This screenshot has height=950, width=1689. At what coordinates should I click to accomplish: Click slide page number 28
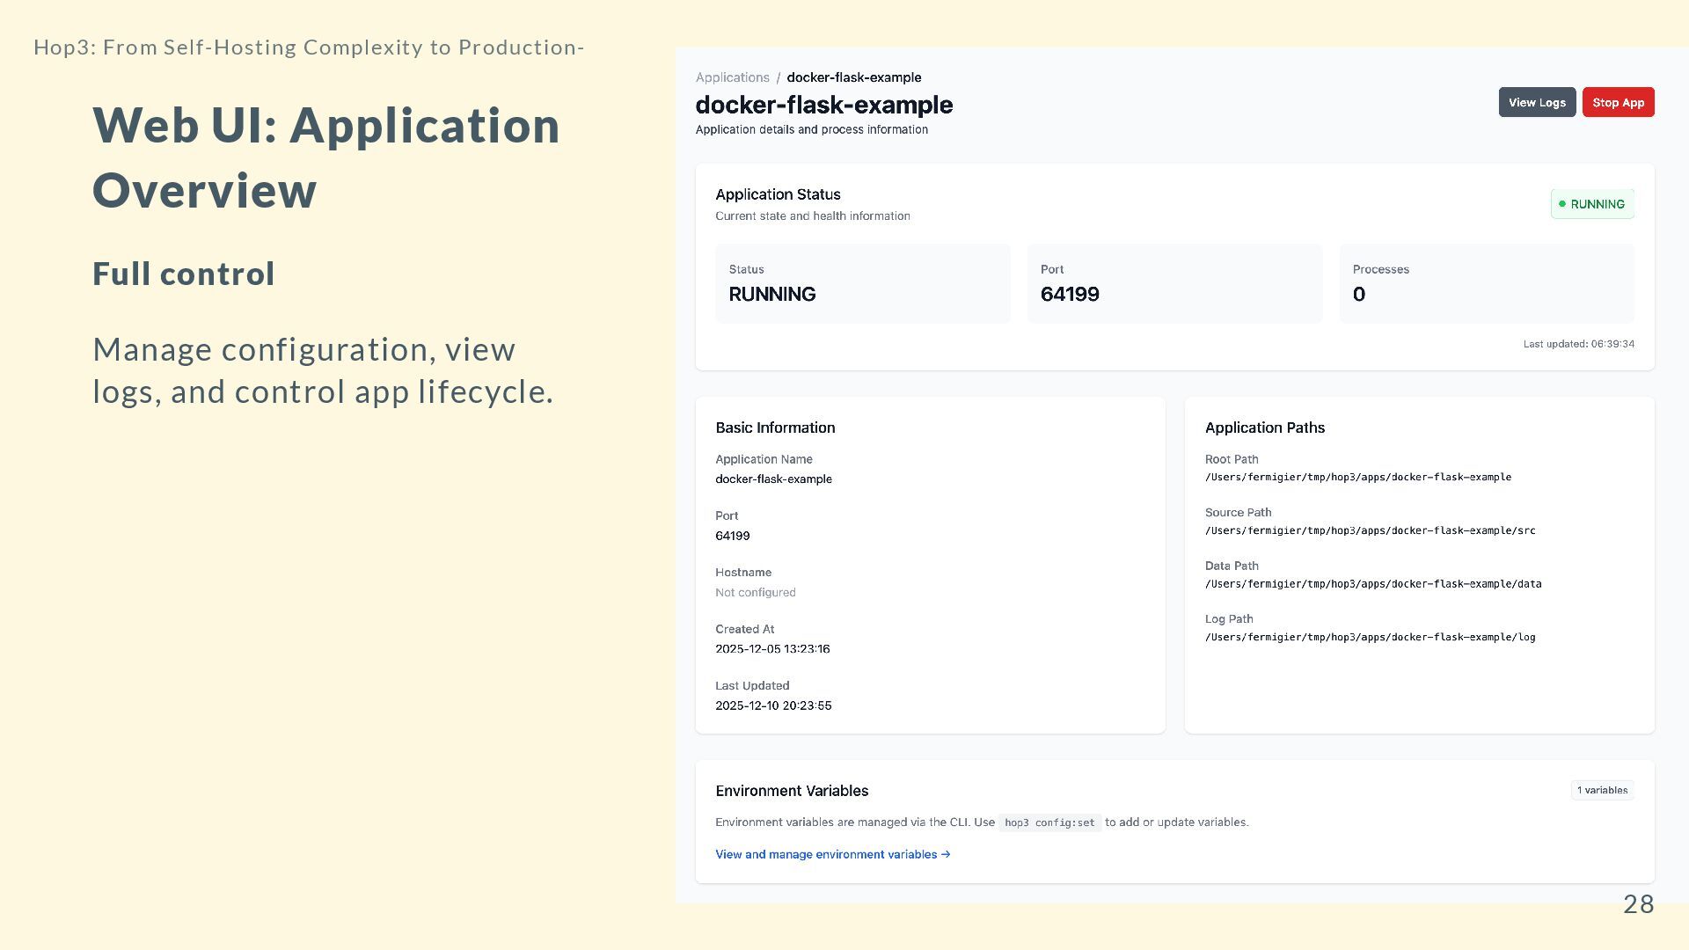[1637, 904]
